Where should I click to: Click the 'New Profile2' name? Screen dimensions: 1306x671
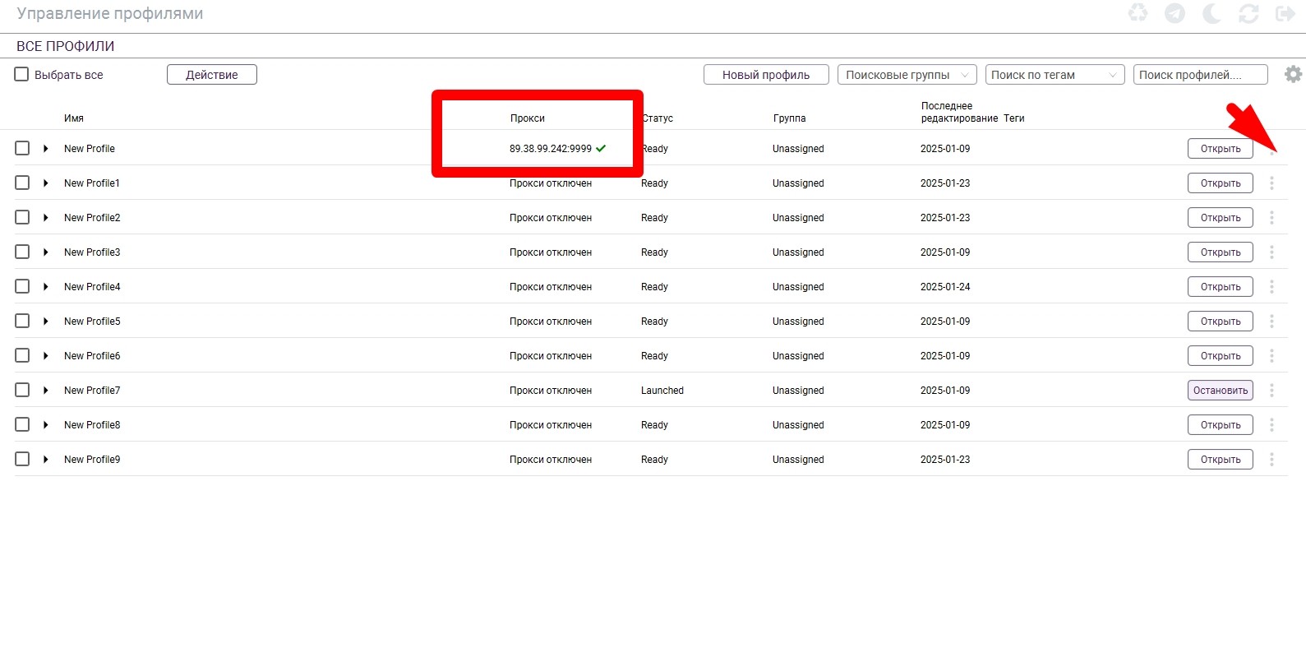pyautogui.click(x=92, y=218)
